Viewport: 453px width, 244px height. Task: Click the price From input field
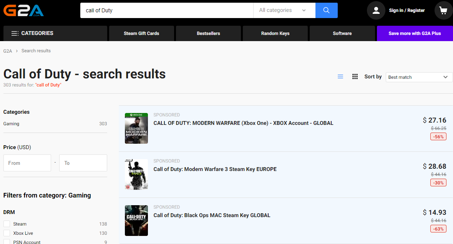(27, 163)
